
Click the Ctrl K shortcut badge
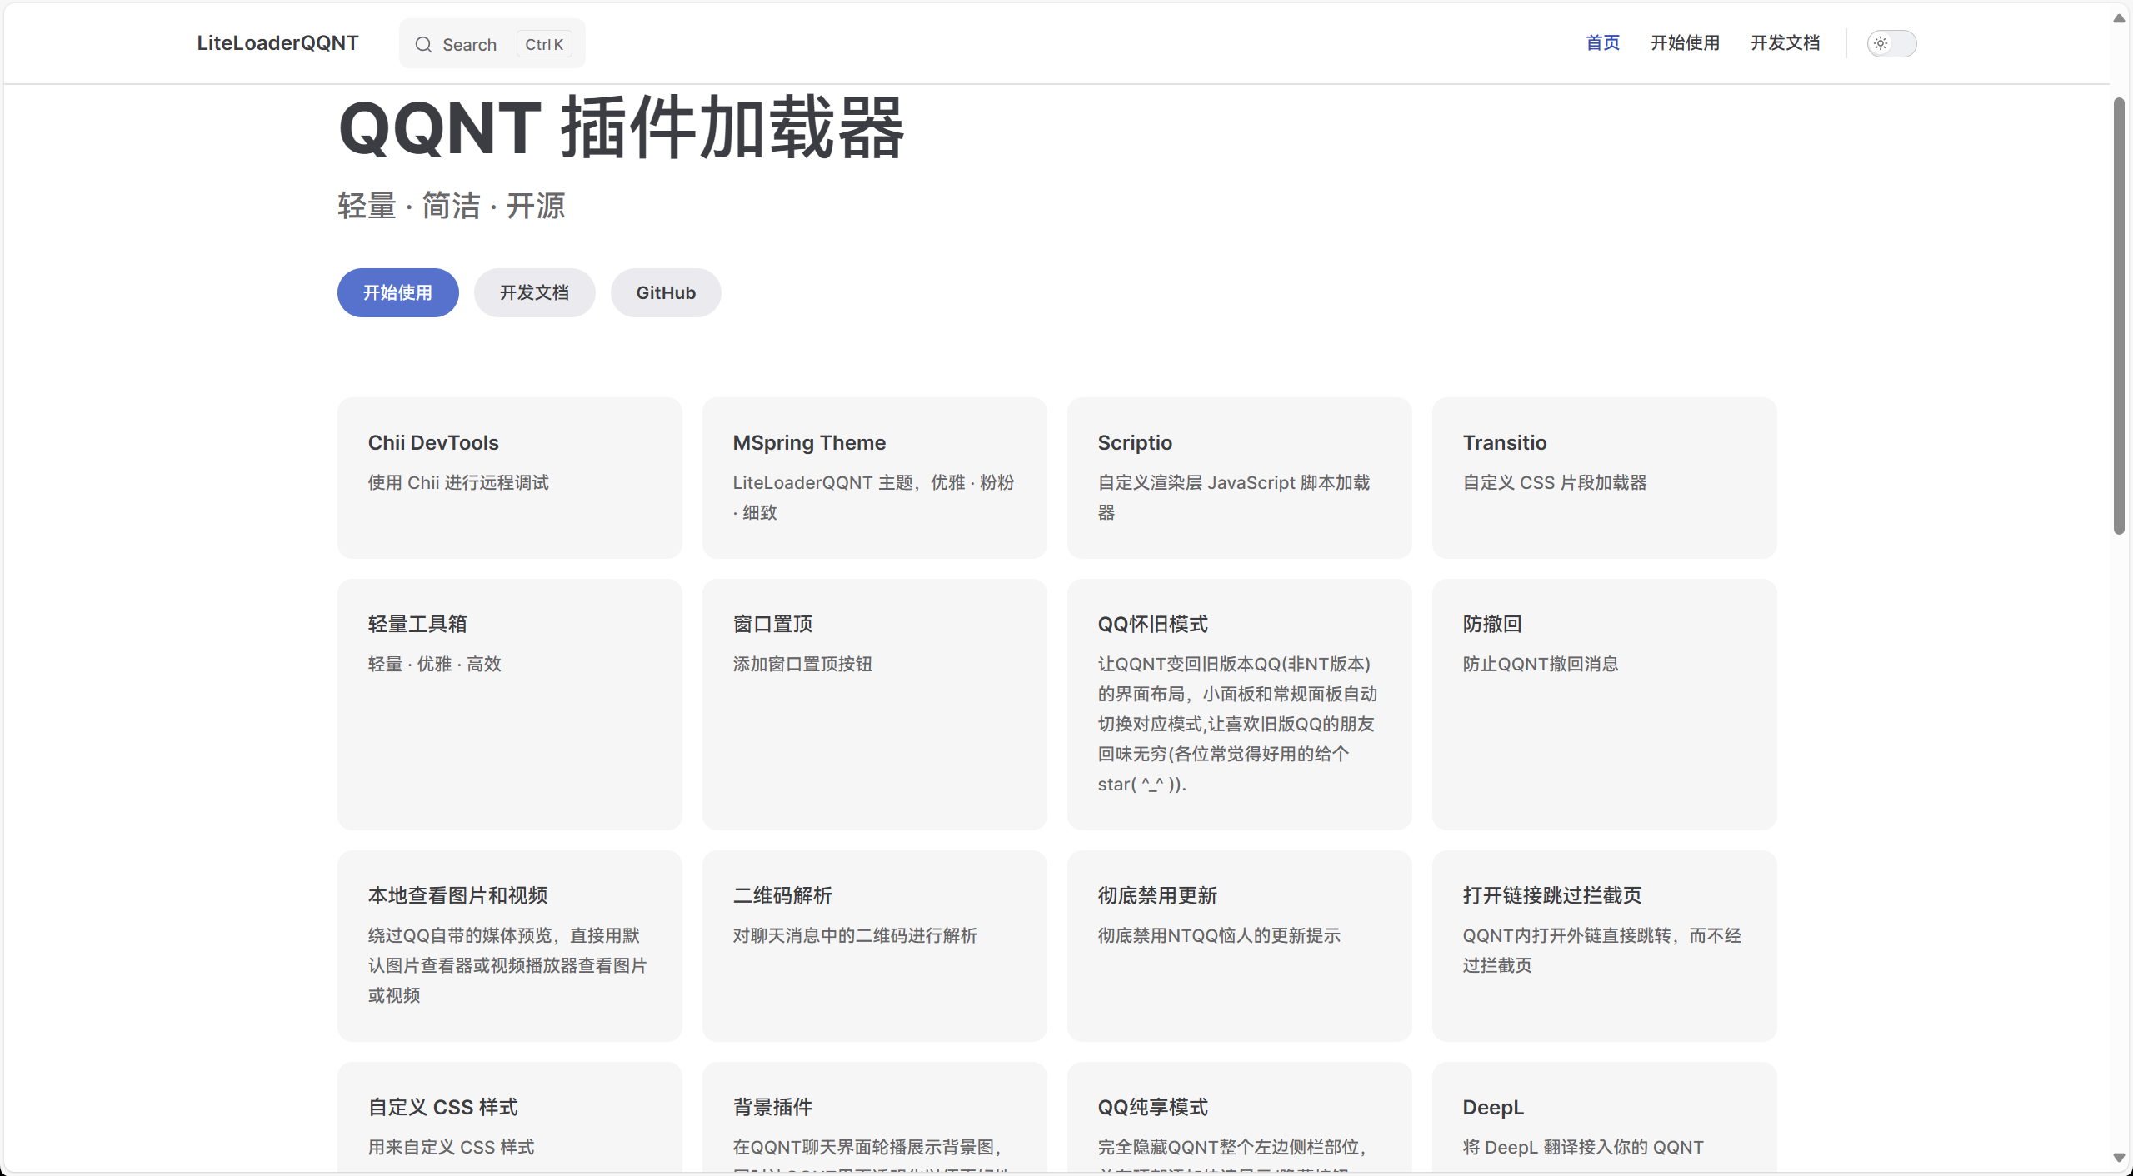tap(544, 44)
